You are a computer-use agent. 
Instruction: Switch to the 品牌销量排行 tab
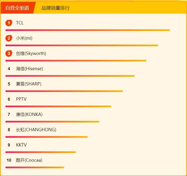coord(56,8)
